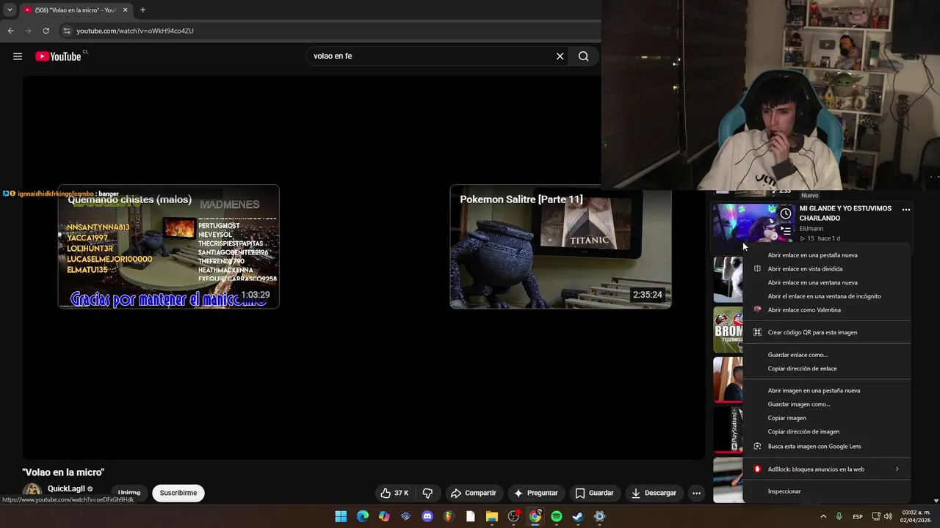The image size is (940, 528).
Task: Choose "Abrir imagen en una pestaña nueva"
Action: tap(827, 391)
